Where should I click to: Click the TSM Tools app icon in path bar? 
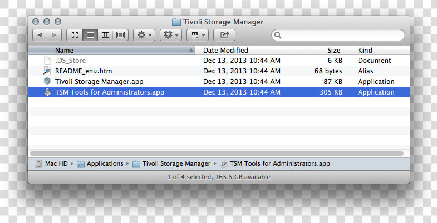(x=224, y=164)
